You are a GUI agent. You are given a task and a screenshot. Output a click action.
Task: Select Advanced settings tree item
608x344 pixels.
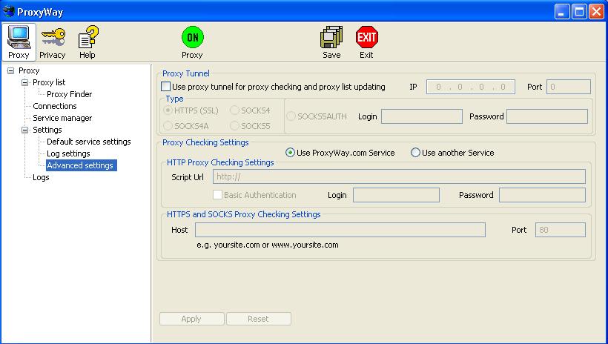pyautogui.click(x=81, y=165)
